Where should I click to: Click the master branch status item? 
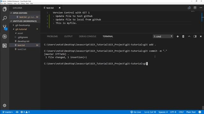[8, 112]
